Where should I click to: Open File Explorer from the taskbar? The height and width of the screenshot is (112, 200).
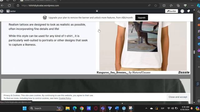click(x=67, y=108)
